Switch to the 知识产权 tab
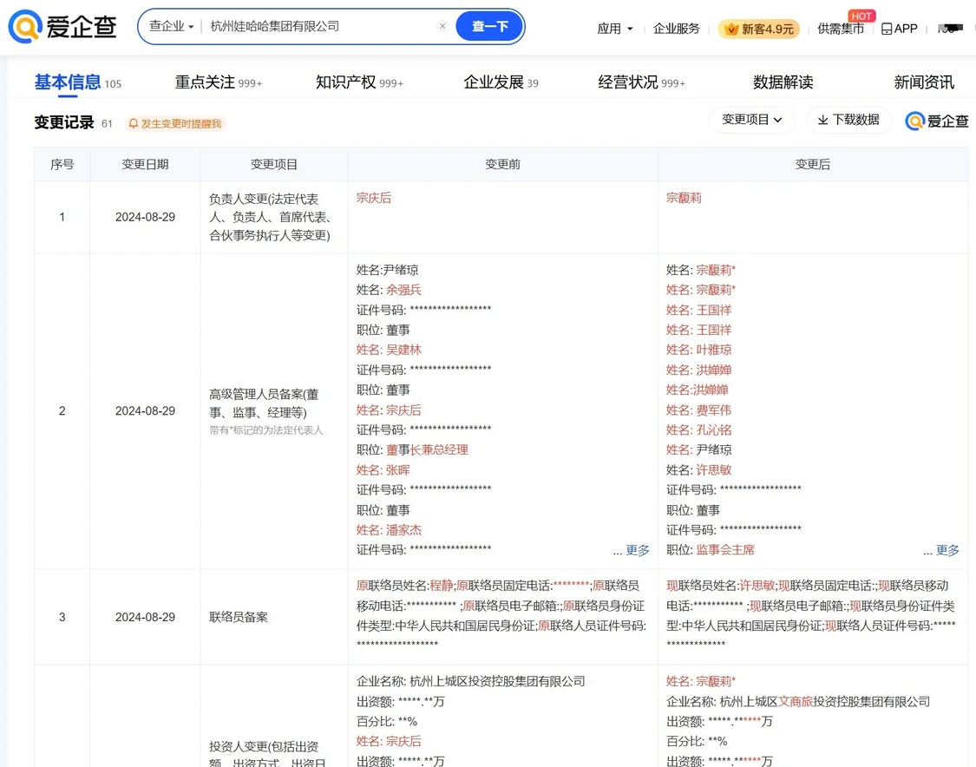976x767 pixels. (359, 82)
